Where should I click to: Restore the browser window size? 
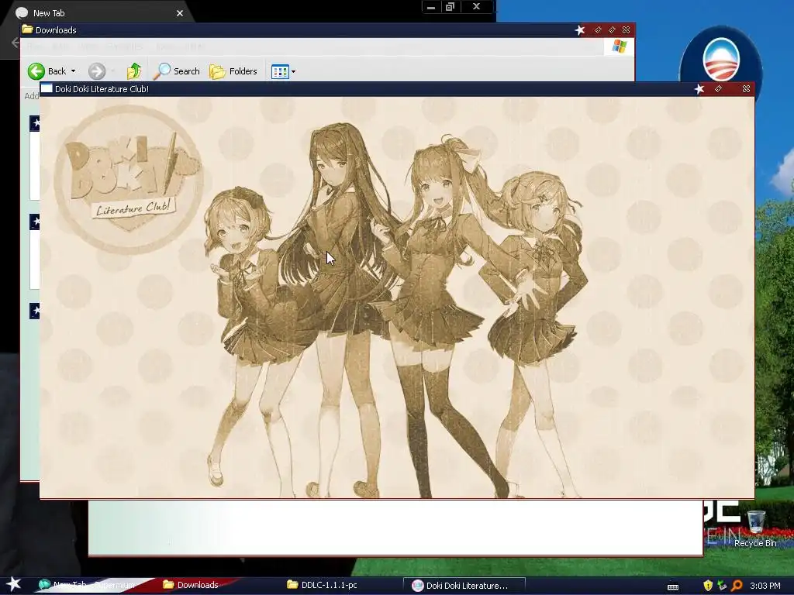click(451, 6)
